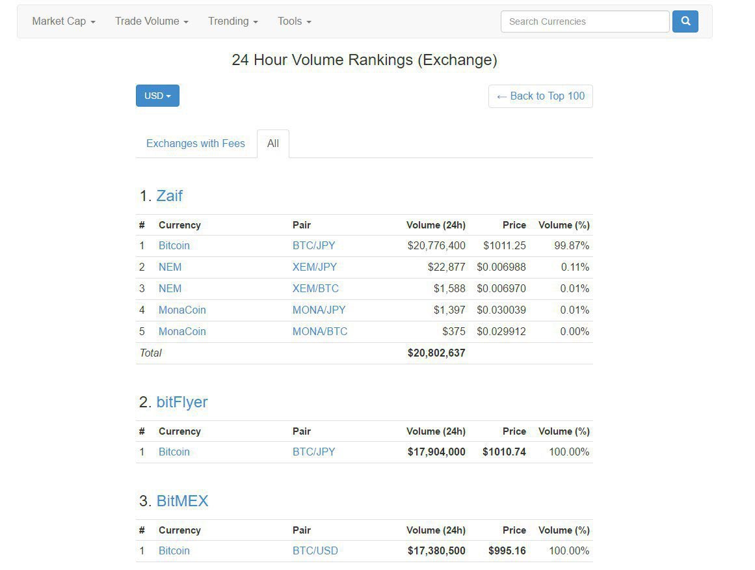This screenshot has height=570, width=755.
Task: Click the 24 Hour Volume Rankings title
Action: pyautogui.click(x=365, y=60)
